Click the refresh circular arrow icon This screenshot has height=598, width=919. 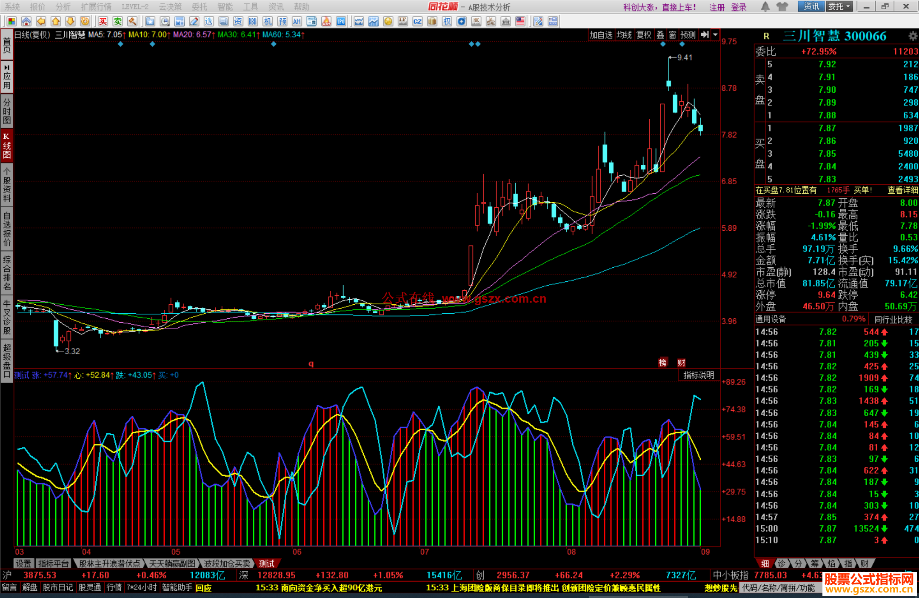tap(85, 21)
